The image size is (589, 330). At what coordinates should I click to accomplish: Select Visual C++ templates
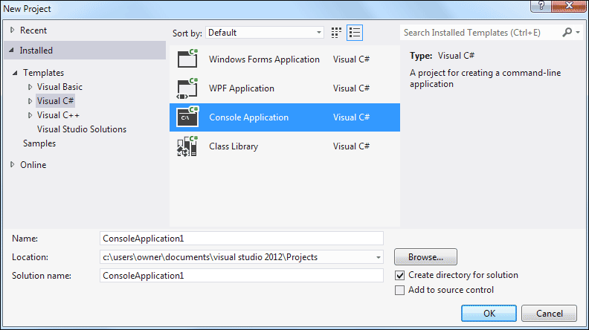pyautogui.click(x=58, y=115)
